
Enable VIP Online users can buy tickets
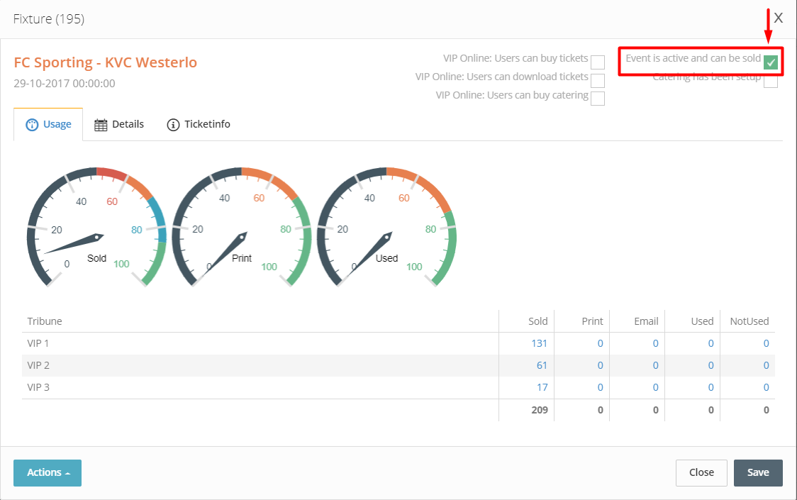[x=598, y=62]
